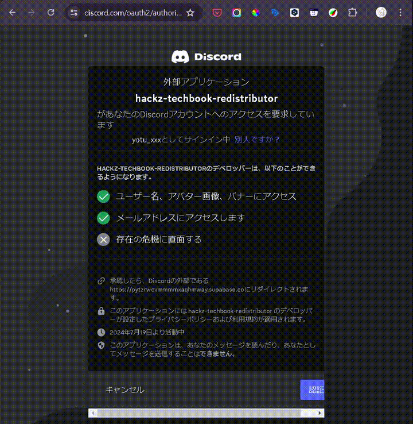
Task: Click the discord.com/oauth2 address bar
Action: coord(133,13)
